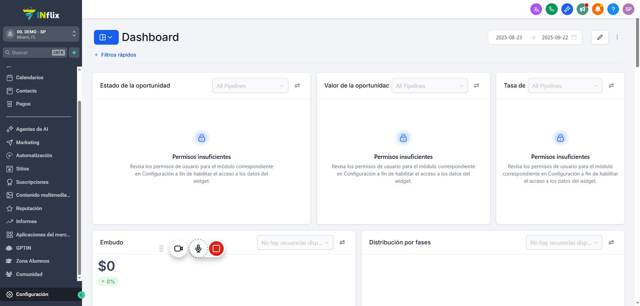Open the megaphone announcements icon

point(582,9)
